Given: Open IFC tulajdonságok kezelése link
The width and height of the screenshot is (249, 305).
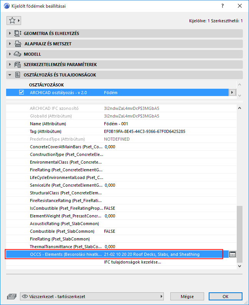Looking at the screenshot, I should pyautogui.click(x=132, y=262).
